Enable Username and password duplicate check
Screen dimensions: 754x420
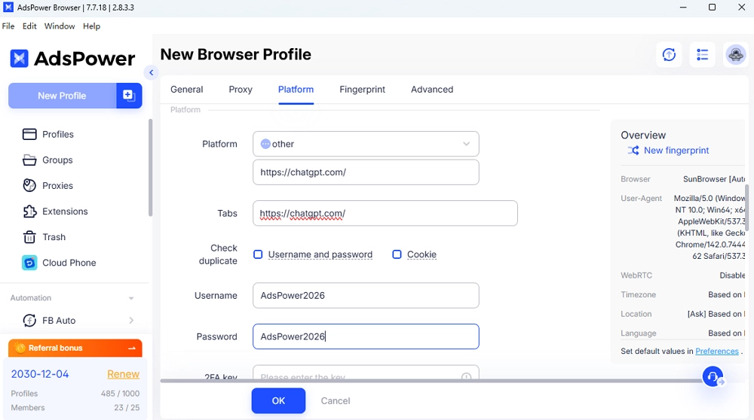(x=258, y=254)
